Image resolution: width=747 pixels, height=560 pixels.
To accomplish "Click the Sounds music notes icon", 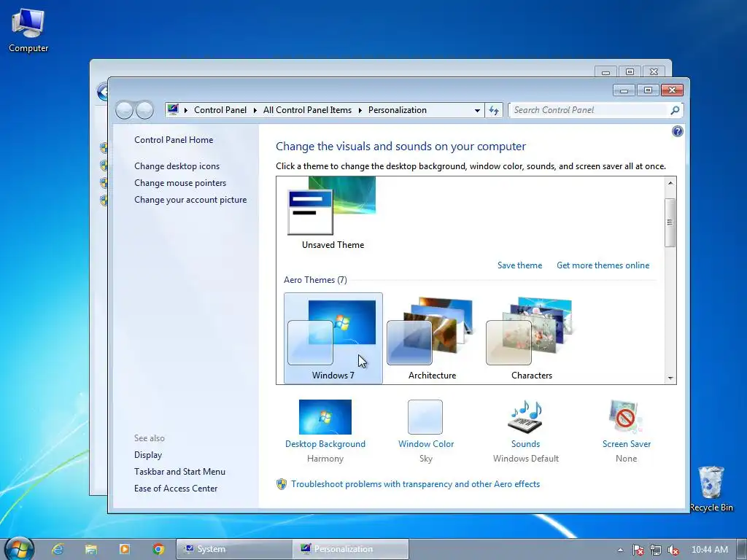I will (525, 416).
